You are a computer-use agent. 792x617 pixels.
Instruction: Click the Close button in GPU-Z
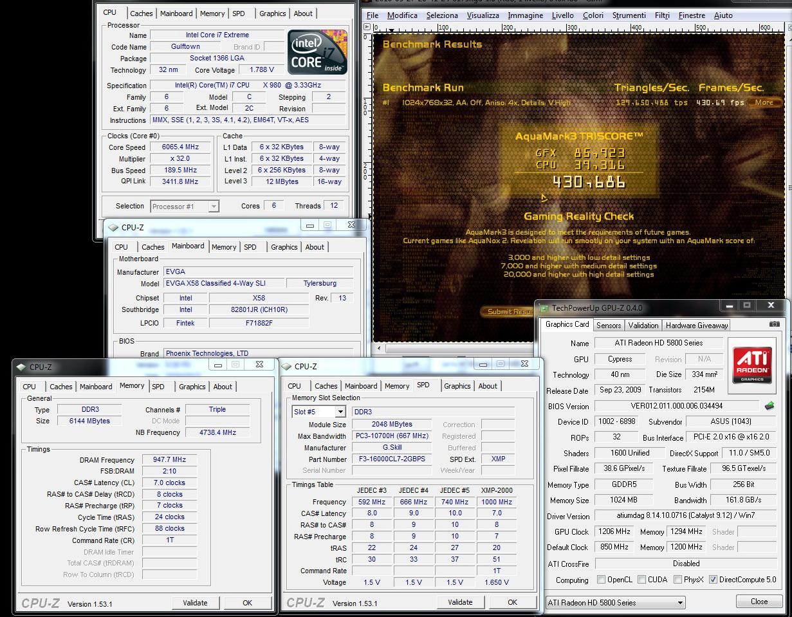click(759, 602)
